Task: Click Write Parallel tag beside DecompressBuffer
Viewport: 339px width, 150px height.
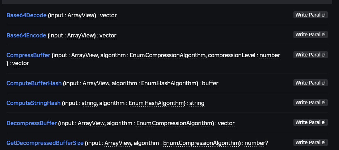Action: (x=310, y=122)
